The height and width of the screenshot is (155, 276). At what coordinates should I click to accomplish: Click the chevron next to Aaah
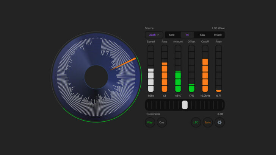pos(158,35)
